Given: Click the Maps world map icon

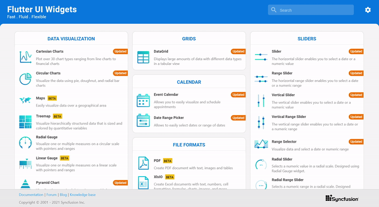Looking at the screenshot, I should coord(26,100).
